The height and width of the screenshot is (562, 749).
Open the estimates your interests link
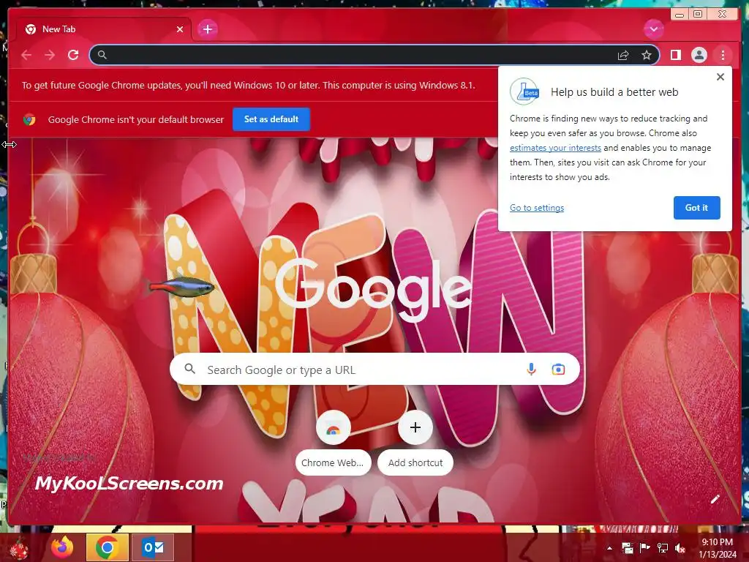click(555, 148)
